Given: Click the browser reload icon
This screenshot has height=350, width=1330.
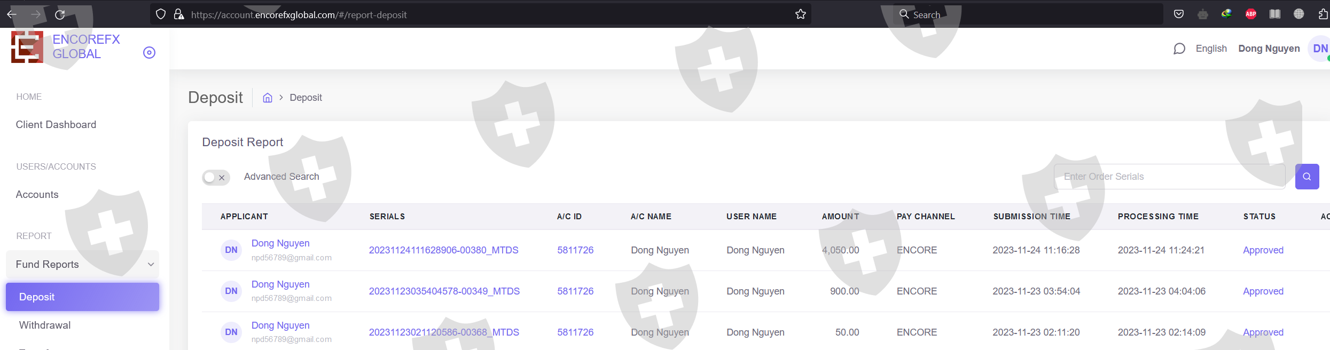Looking at the screenshot, I should click(60, 14).
